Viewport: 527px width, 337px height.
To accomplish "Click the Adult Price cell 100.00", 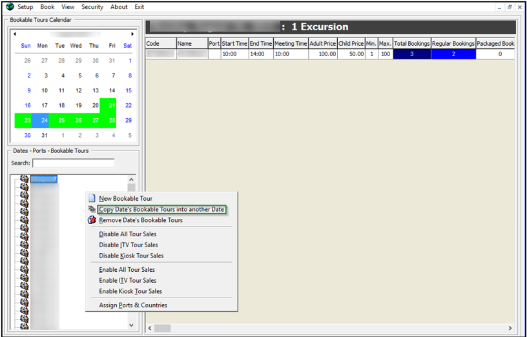I will (x=323, y=54).
